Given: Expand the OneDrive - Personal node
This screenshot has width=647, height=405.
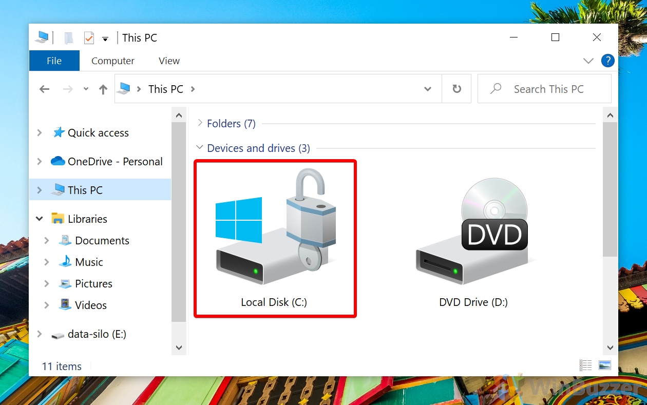Looking at the screenshot, I should (40, 162).
